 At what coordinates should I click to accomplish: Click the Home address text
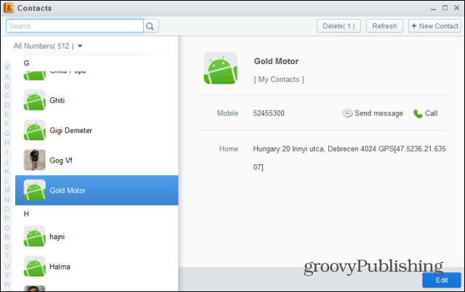[x=349, y=158]
